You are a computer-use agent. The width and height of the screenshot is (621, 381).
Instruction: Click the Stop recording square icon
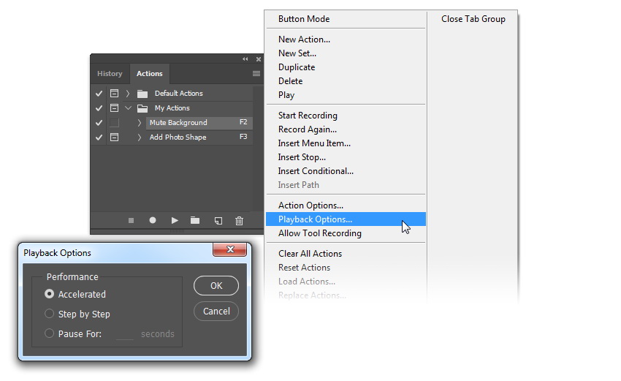131,220
